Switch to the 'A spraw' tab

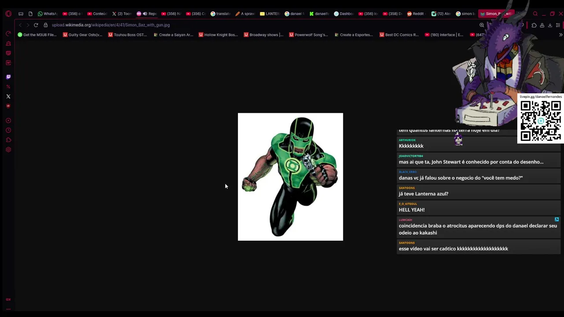tap(245, 14)
